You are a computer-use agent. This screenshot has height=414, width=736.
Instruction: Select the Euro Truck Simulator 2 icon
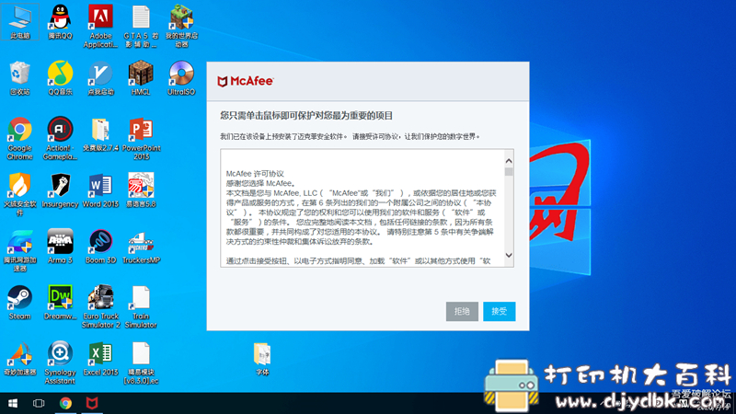100,306
